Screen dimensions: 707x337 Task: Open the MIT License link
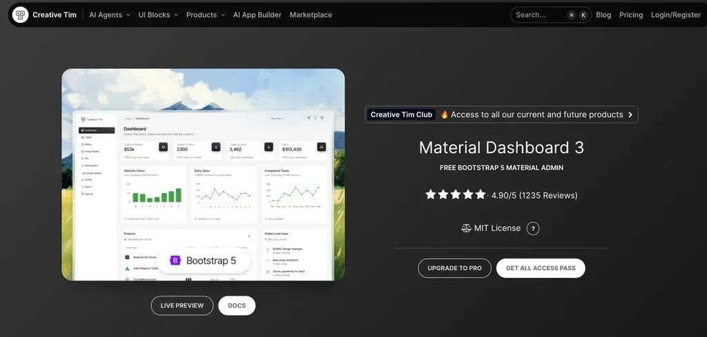[x=497, y=228]
